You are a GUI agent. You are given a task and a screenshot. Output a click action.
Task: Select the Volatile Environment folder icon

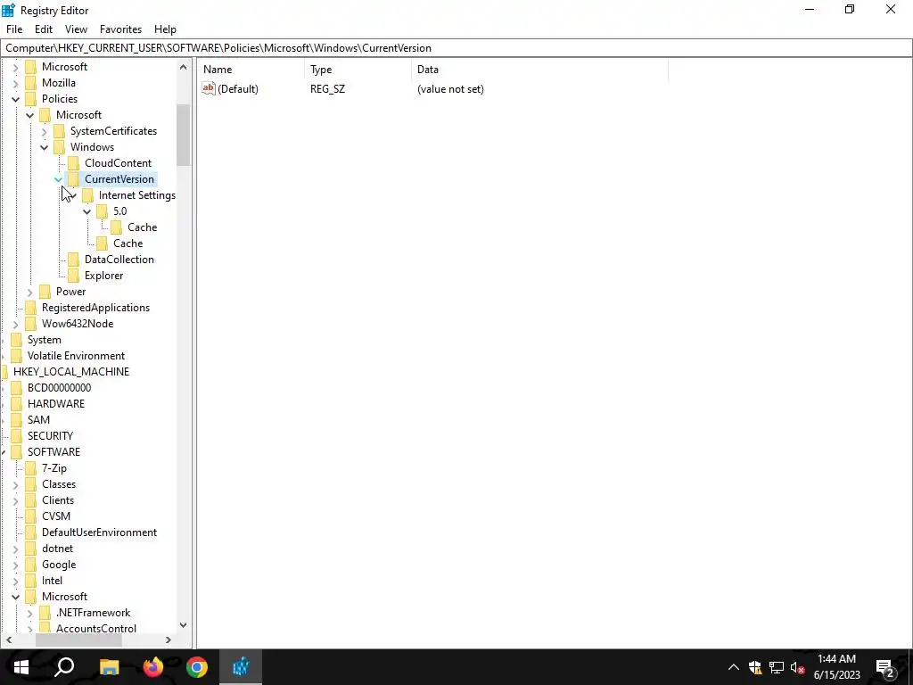click(x=16, y=356)
